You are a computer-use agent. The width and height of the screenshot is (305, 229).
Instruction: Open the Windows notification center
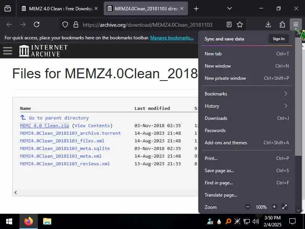point(292,221)
